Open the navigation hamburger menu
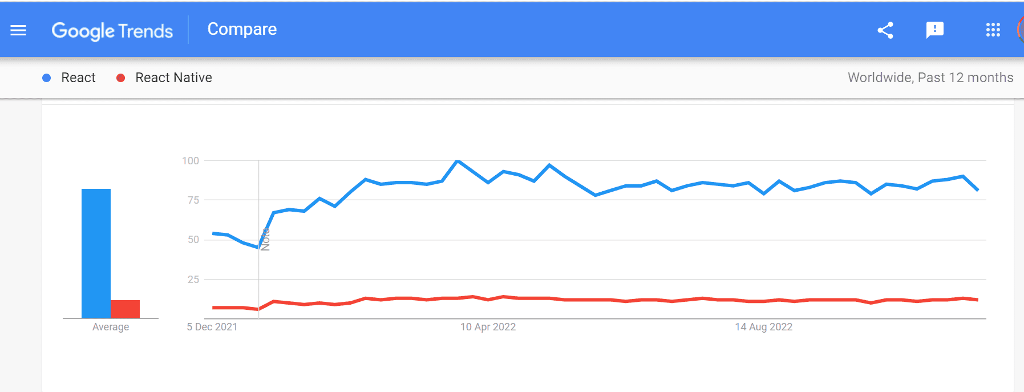 [19, 30]
